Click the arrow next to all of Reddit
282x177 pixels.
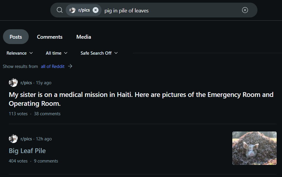[x=70, y=66]
